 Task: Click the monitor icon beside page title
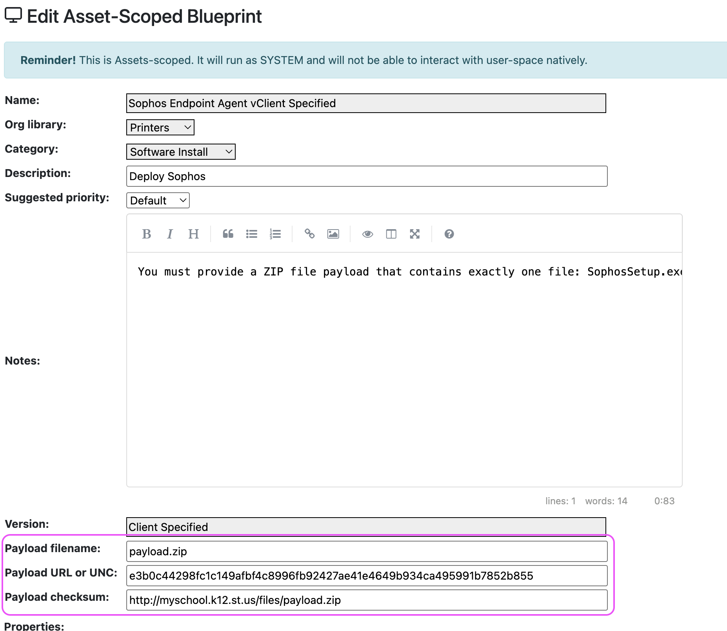point(13,16)
